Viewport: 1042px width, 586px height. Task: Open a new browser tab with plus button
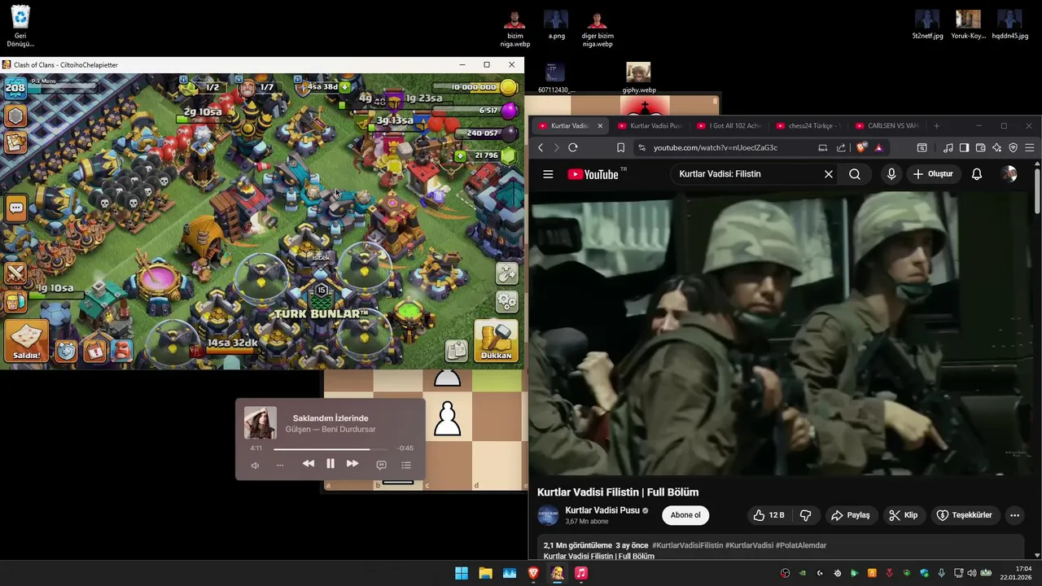tap(936, 126)
